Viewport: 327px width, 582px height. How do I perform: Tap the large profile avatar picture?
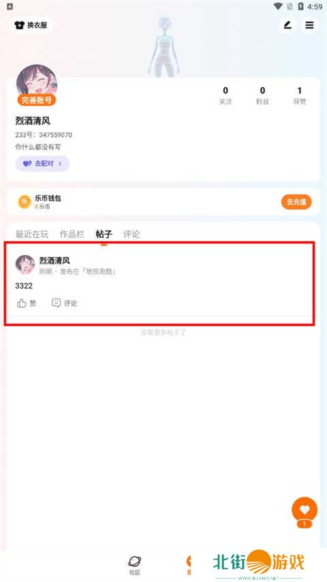(37, 82)
